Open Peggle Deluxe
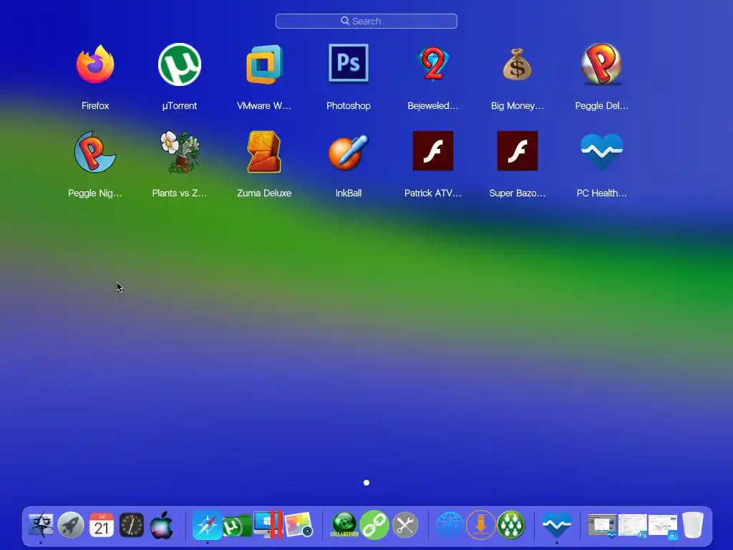Viewport: 733px width, 550px height. click(x=601, y=64)
